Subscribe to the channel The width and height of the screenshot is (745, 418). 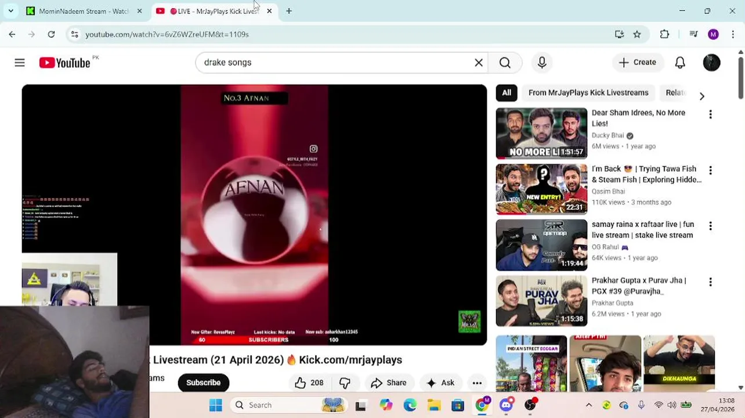[x=203, y=383]
